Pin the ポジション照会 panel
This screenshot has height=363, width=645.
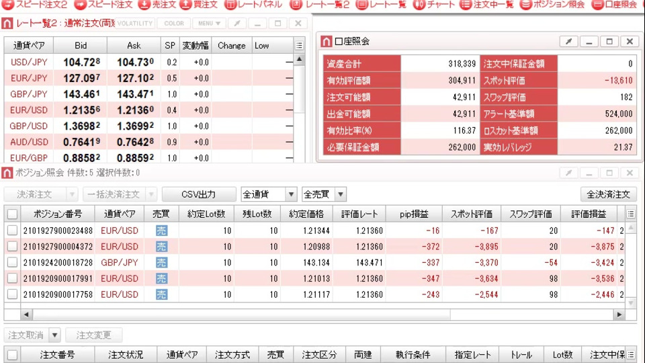[x=569, y=173]
